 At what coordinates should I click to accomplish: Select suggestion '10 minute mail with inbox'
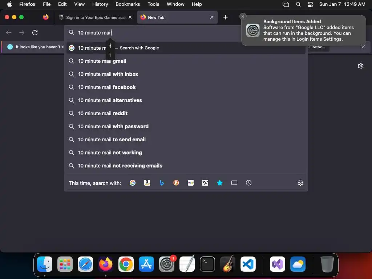(x=186, y=74)
